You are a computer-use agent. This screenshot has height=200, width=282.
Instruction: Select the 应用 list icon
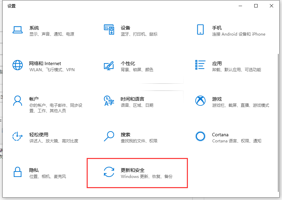200,65
